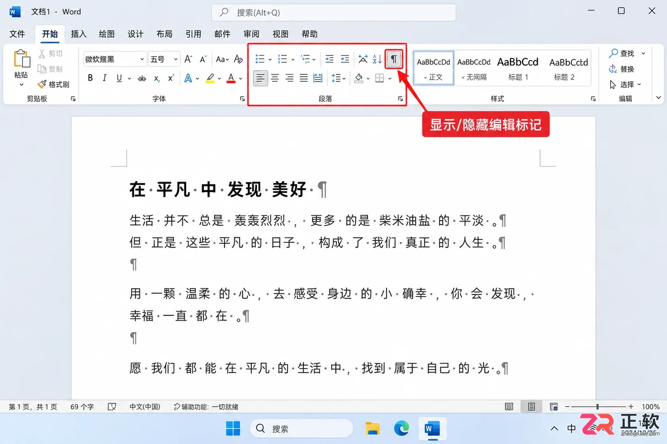Open the font size dropdown 五号

176,59
